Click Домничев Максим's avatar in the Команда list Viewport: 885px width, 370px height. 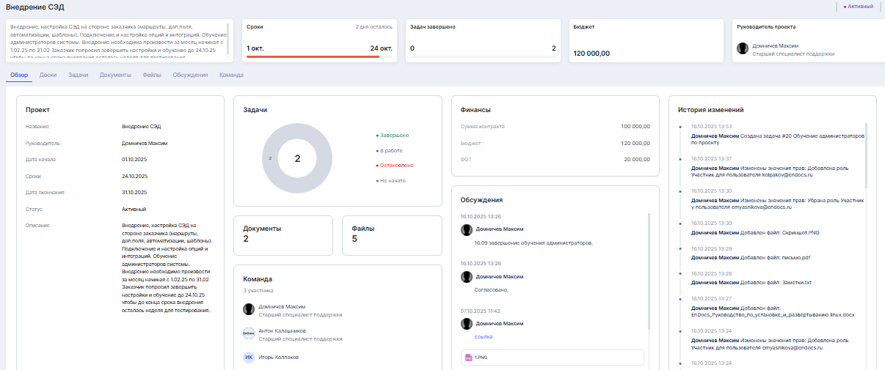[249, 310]
